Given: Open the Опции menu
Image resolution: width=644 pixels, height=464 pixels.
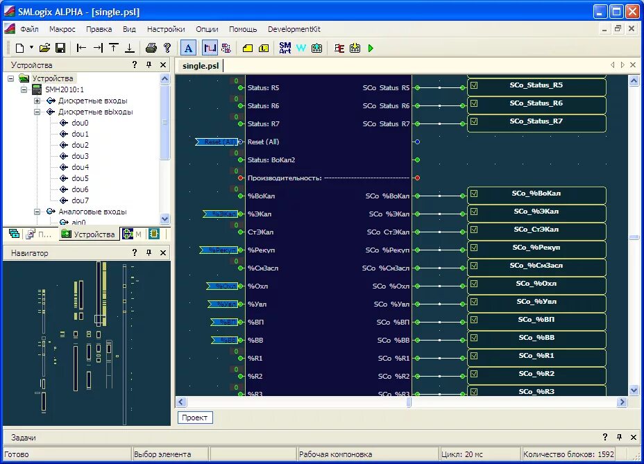Looking at the screenshot, I should click(x=207, y=29).
